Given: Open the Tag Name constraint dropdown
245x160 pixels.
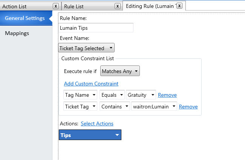Looking at the screenshot, I should click(81, 95).
